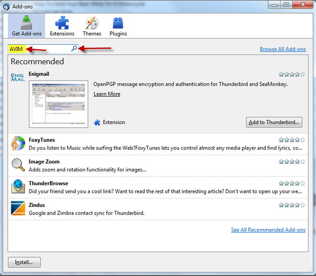Click the ThunderBrowse envelope icon
The height and width of the screenshot is (276, 316).
pyautogui.click(x=18, y=186)
